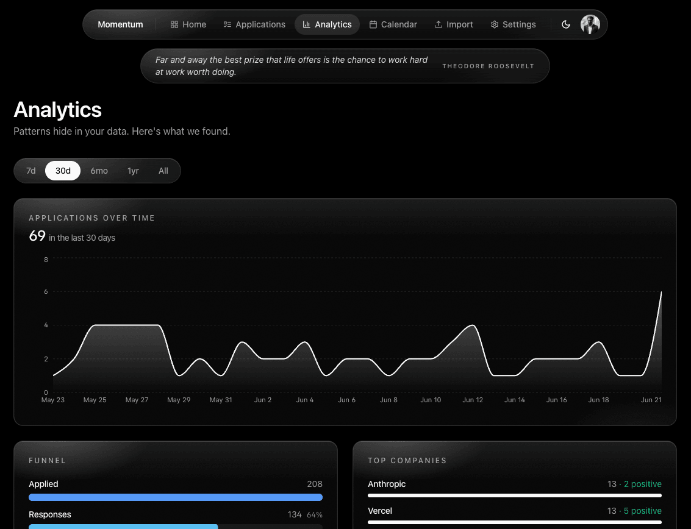Click the Vercel company name
Screen dimensions: 691x529
click(380, 511)
